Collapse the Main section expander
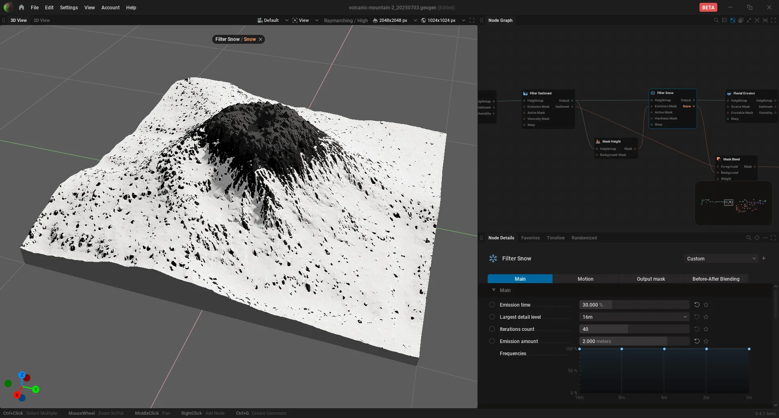Viewport: 779px width, 418px height. (x=493, y=290)
